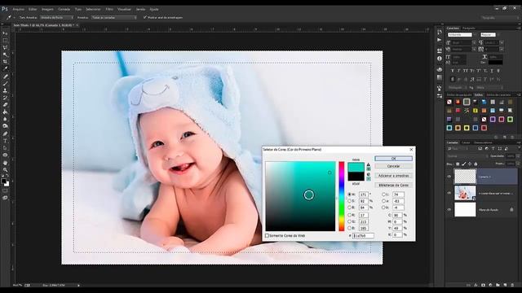Image resolution: width=522 pixels, height=293 pixels.
Task: Change screen mode icon in toolbox
Action: tap(5, 198)
